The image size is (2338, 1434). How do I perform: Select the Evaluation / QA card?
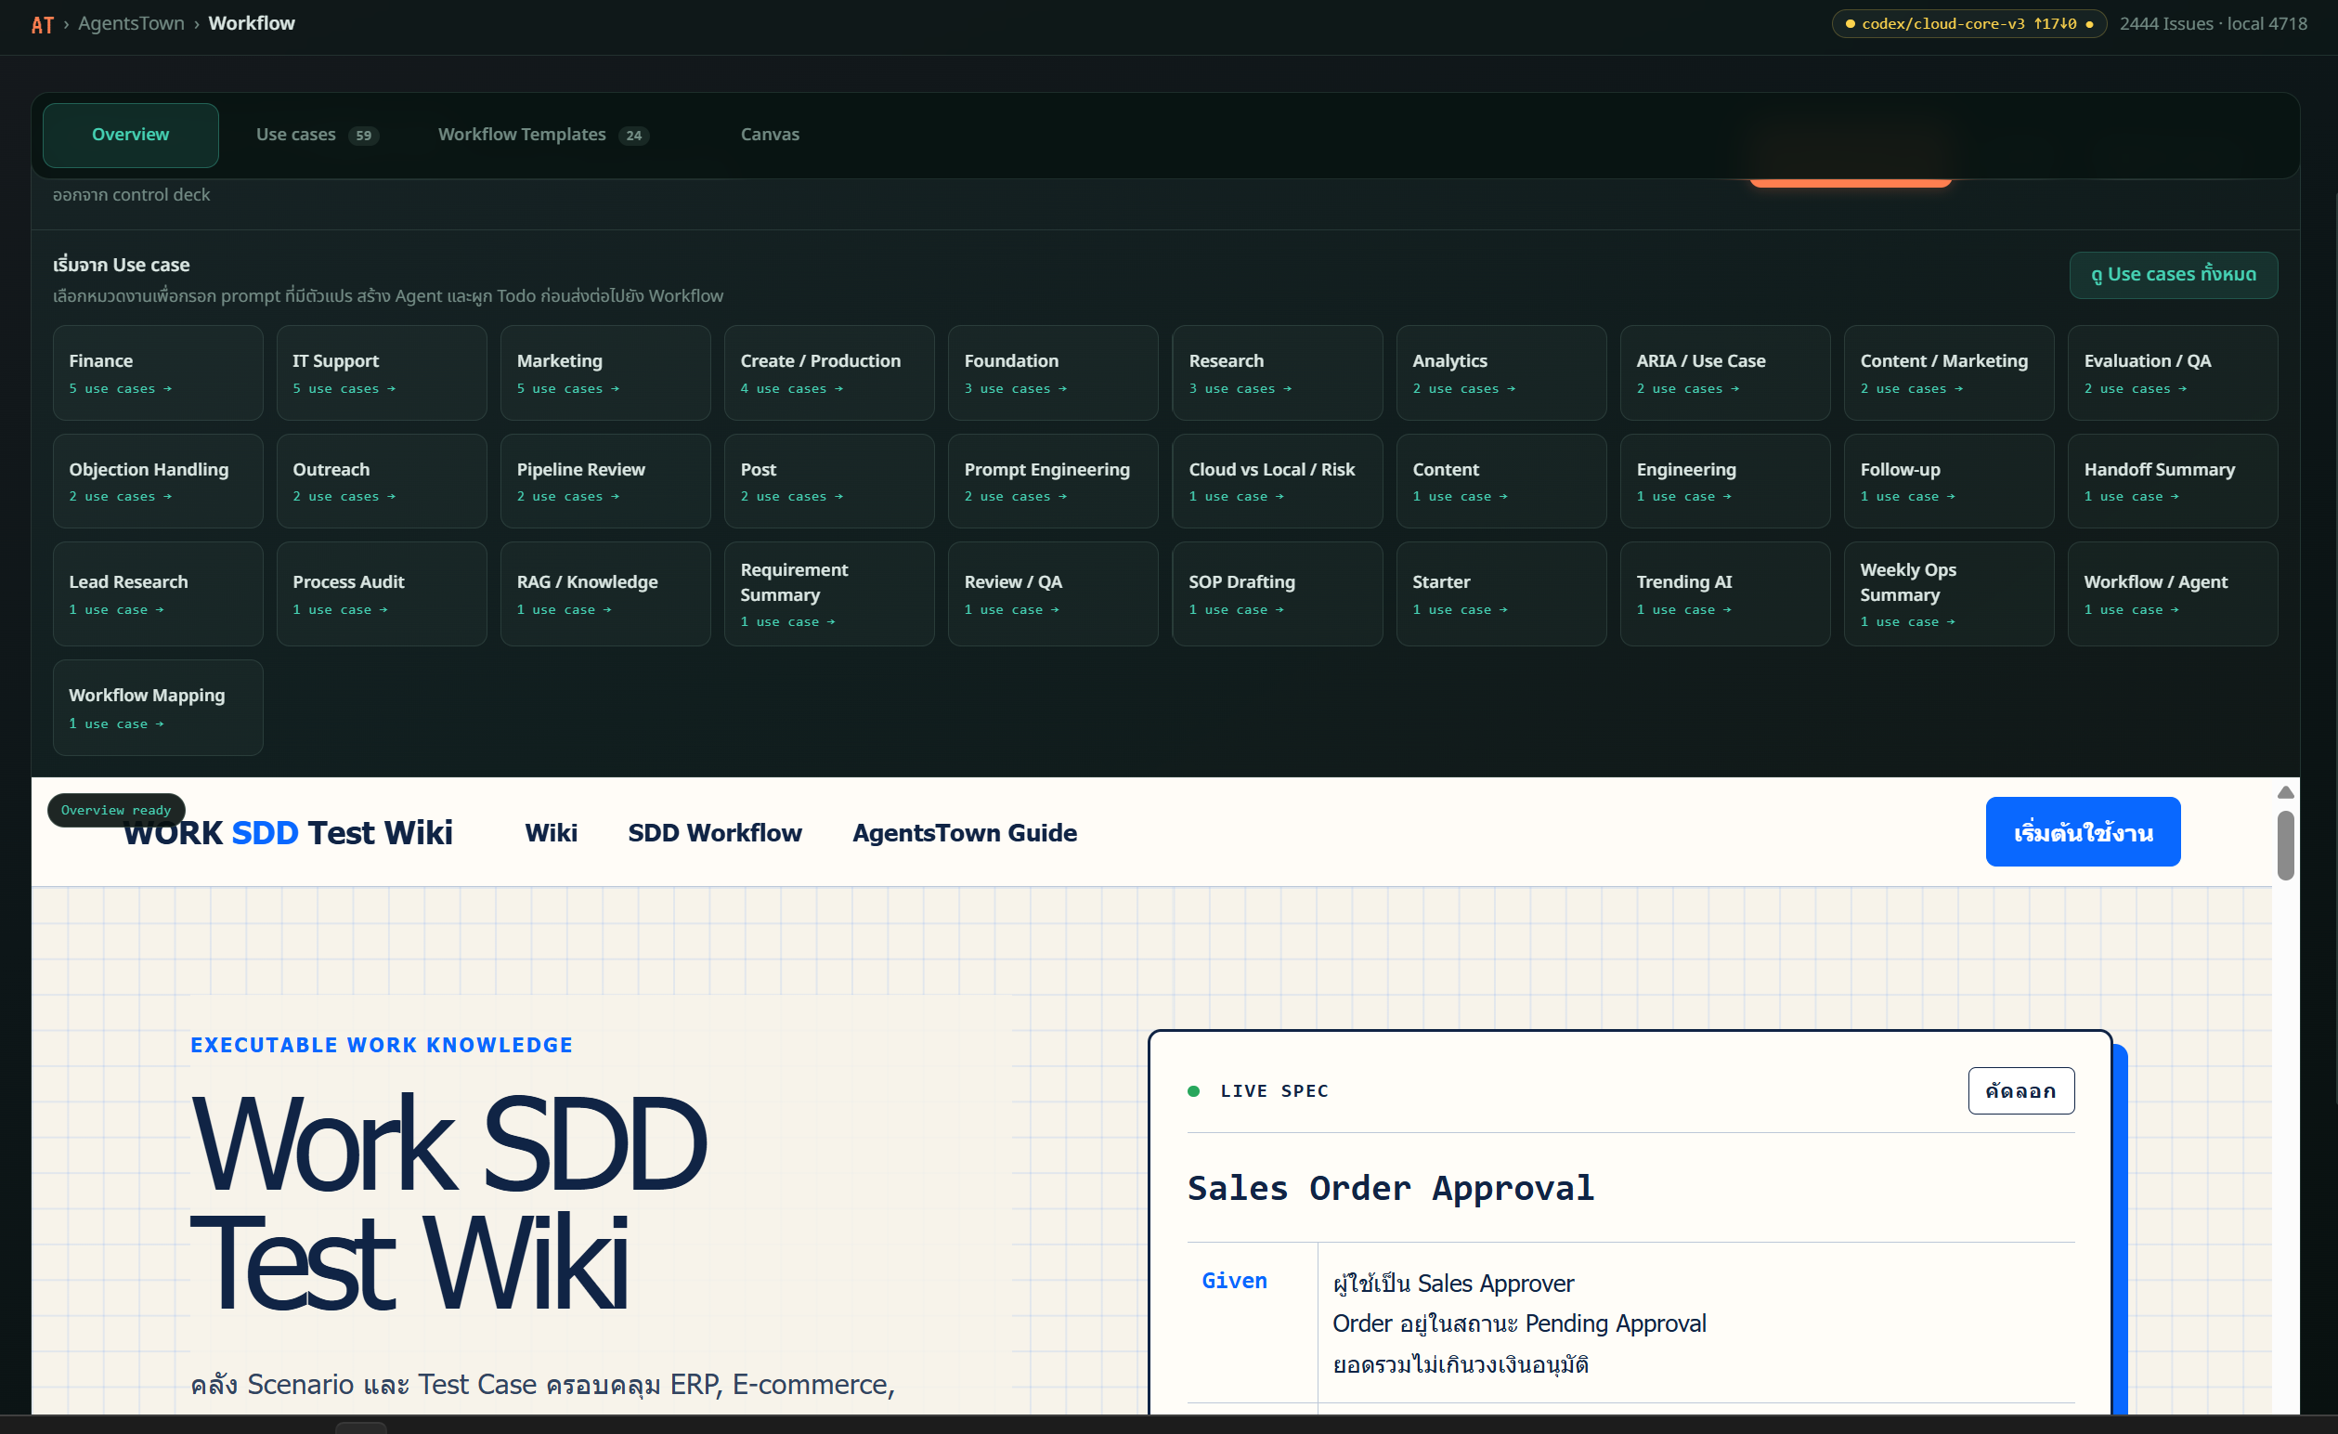pyautogui.click(x=2173, y=373)
